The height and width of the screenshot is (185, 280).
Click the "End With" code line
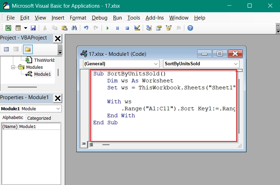(121, 116)
